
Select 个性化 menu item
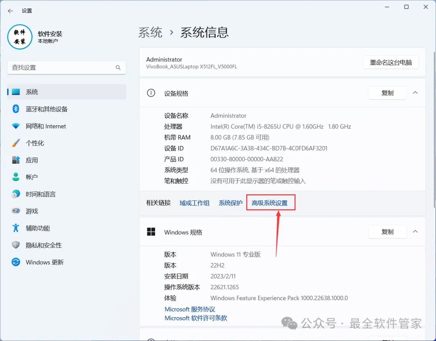[67, 143]
